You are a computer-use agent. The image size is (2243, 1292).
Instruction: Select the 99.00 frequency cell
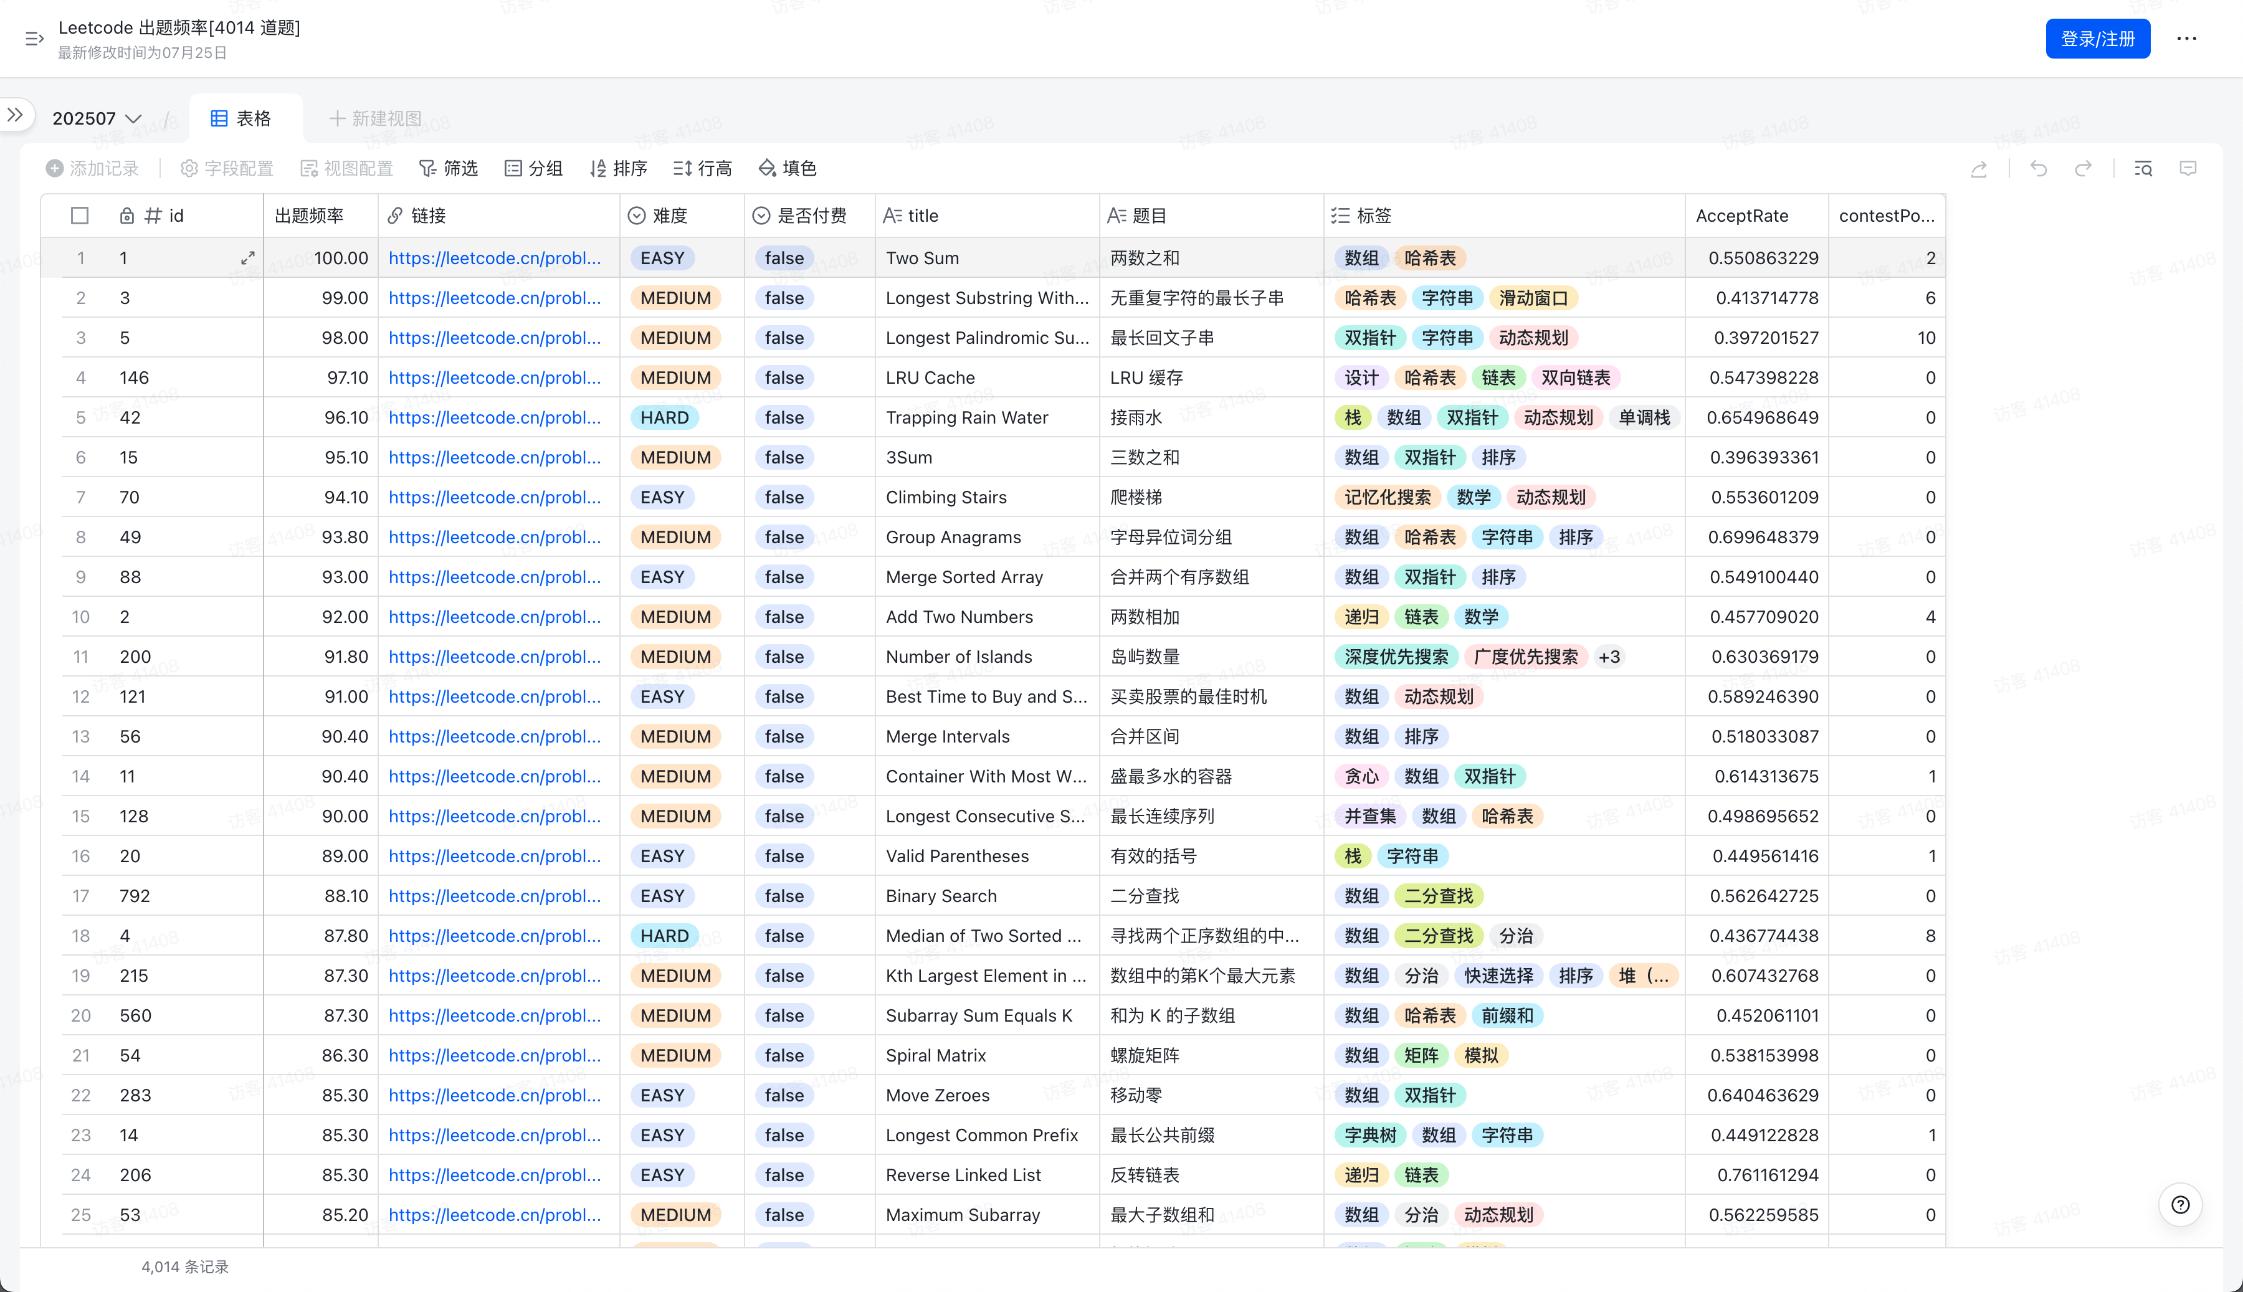click(x=320, y=298)
